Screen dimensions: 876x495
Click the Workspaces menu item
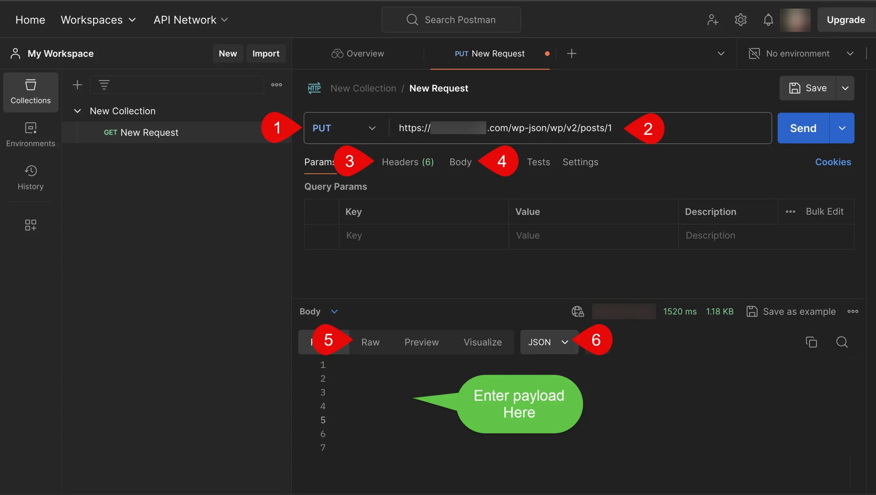tap(98, 19)
